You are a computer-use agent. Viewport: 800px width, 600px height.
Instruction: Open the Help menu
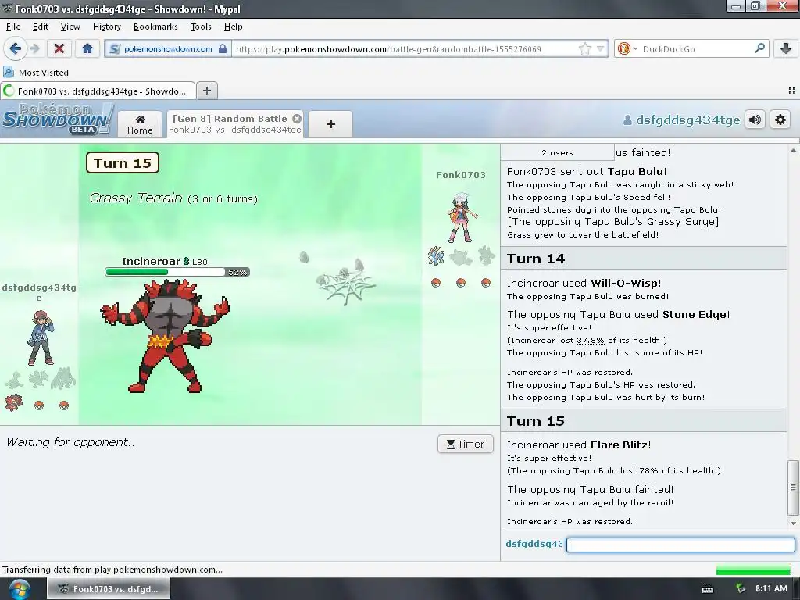click(233, 27)
